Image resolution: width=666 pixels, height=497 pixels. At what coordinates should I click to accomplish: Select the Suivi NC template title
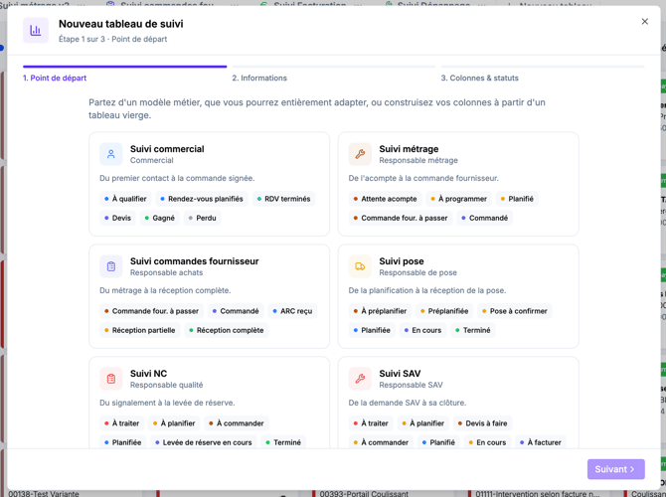[x=148, y=374]
